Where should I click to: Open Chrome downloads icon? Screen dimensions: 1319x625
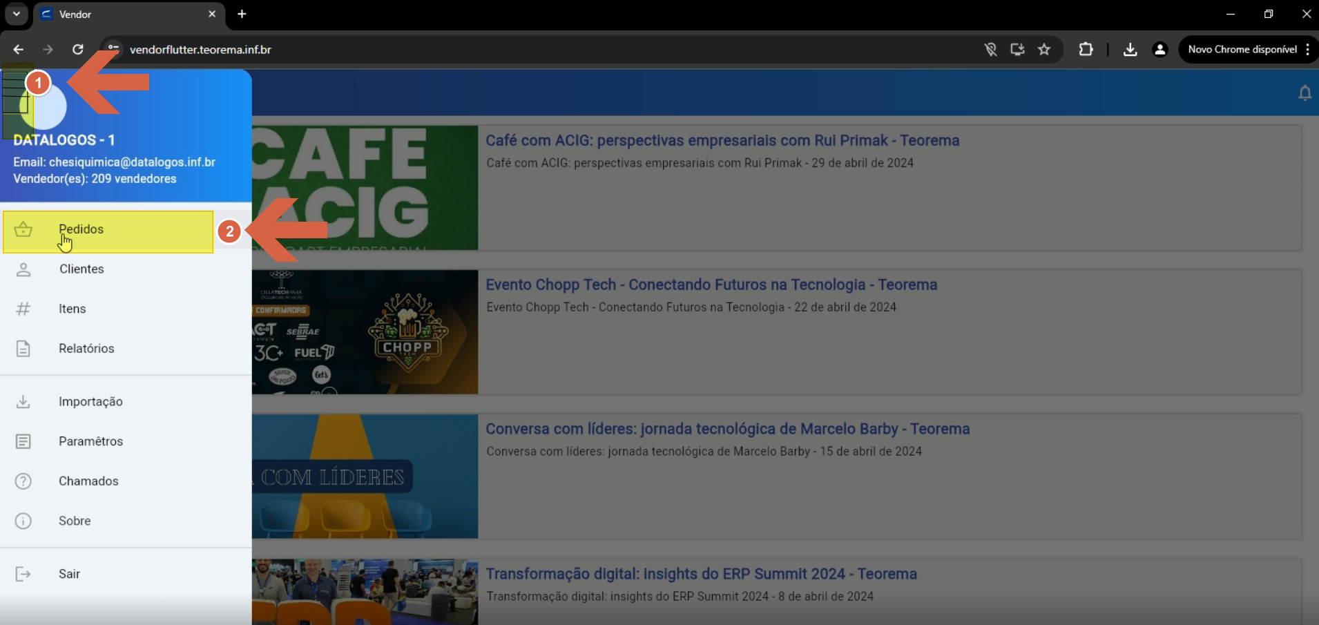click(x=1130, y=50)
